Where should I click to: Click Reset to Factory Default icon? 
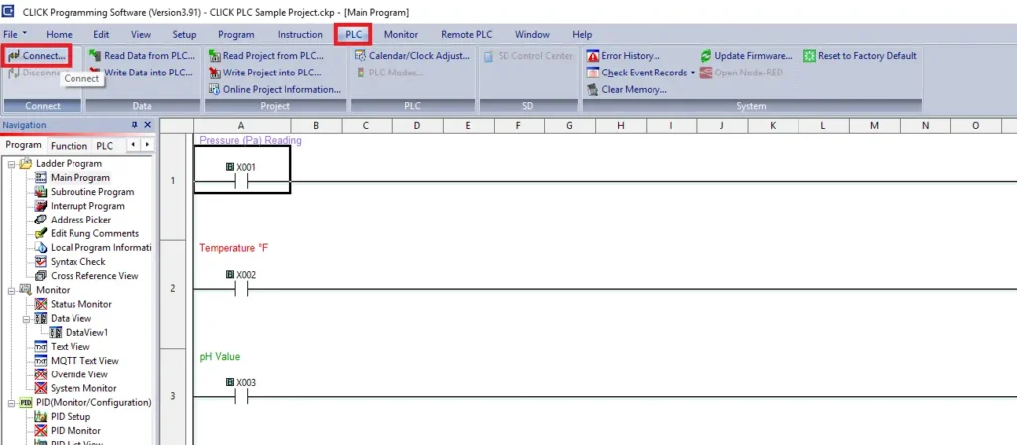tap(809, 56)
